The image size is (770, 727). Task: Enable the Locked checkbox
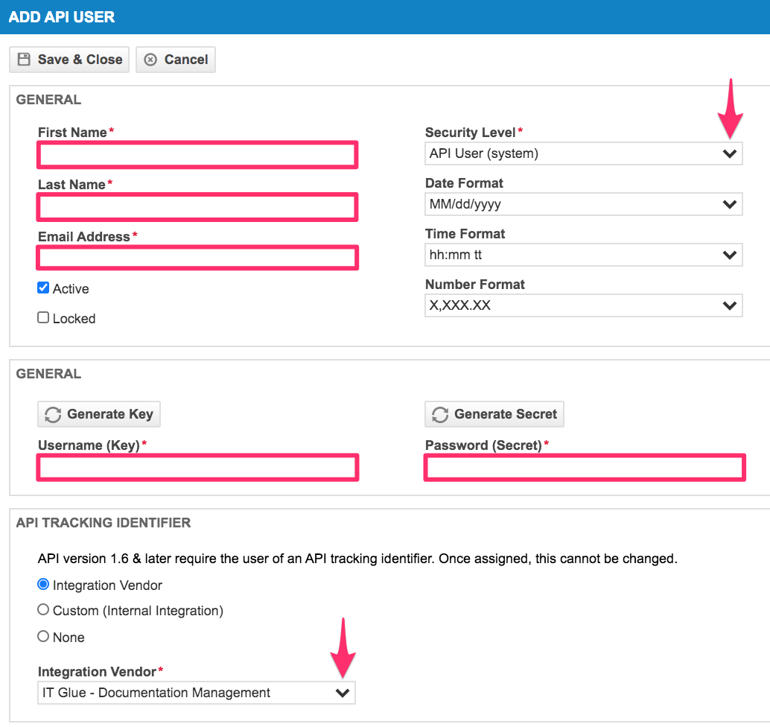coord(43,318)
